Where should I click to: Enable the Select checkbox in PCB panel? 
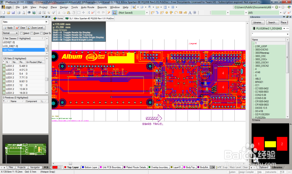(x=21, y=33)
